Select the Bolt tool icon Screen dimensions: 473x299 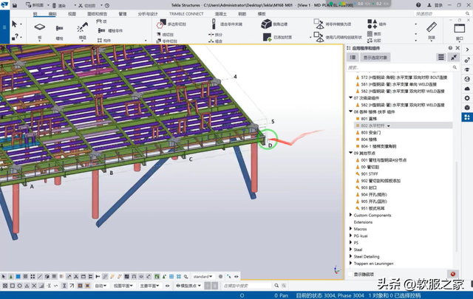tap(59, 28)
